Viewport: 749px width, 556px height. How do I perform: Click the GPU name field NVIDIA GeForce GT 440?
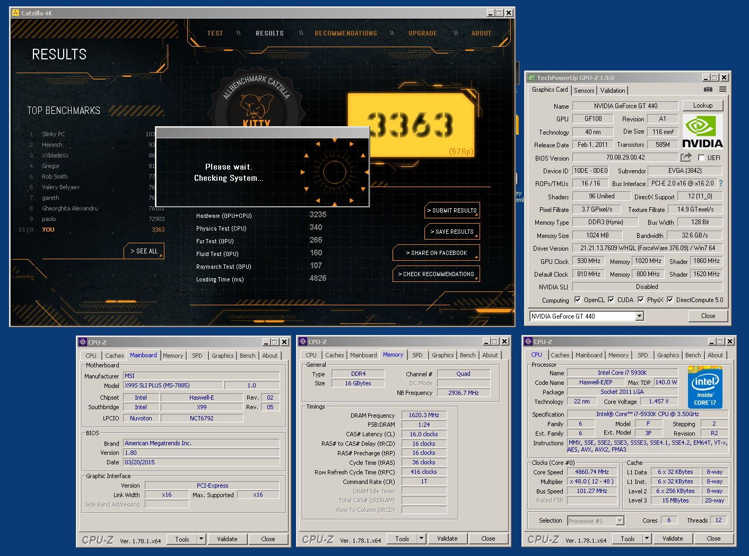(625, 106)
